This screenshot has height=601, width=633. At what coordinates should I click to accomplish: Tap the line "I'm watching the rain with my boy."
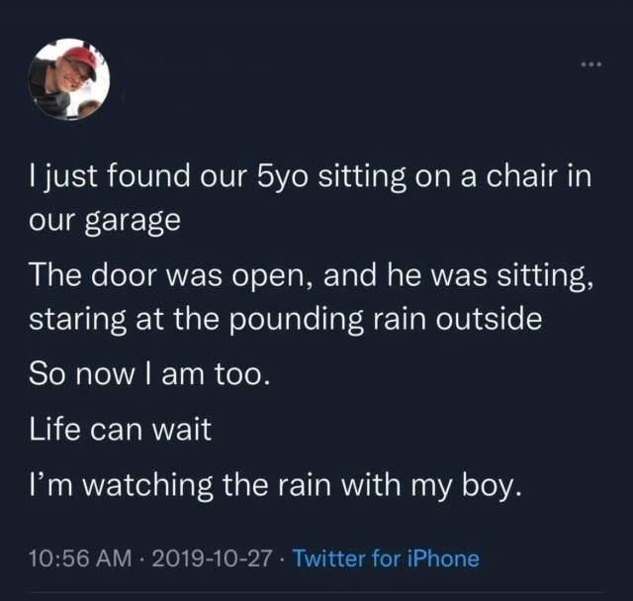pyautogui.click(x=275, y=485)
